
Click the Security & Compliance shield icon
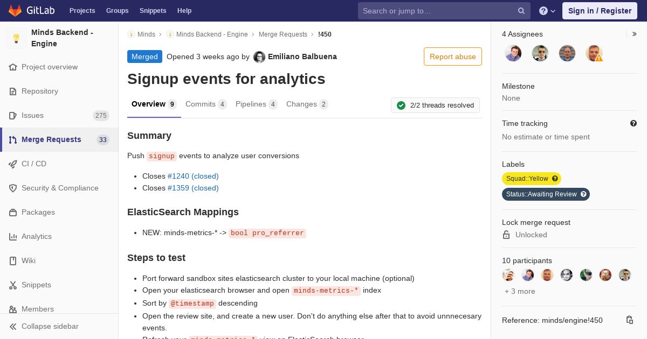[x=13, y=188]
